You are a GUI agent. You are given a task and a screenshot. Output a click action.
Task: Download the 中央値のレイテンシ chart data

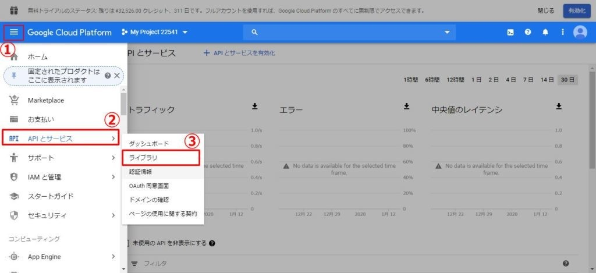[559, 106]
